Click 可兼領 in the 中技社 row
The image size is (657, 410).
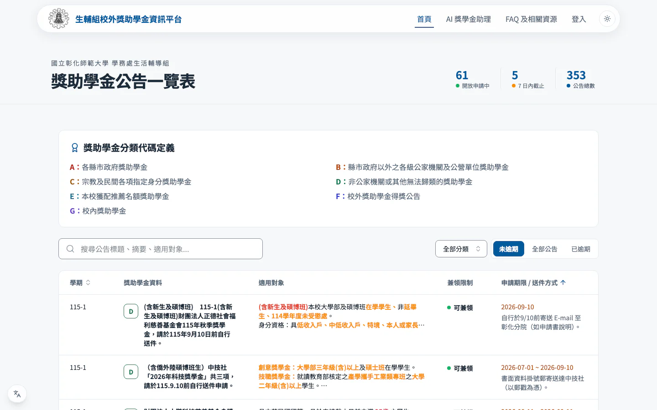point(460,369)
